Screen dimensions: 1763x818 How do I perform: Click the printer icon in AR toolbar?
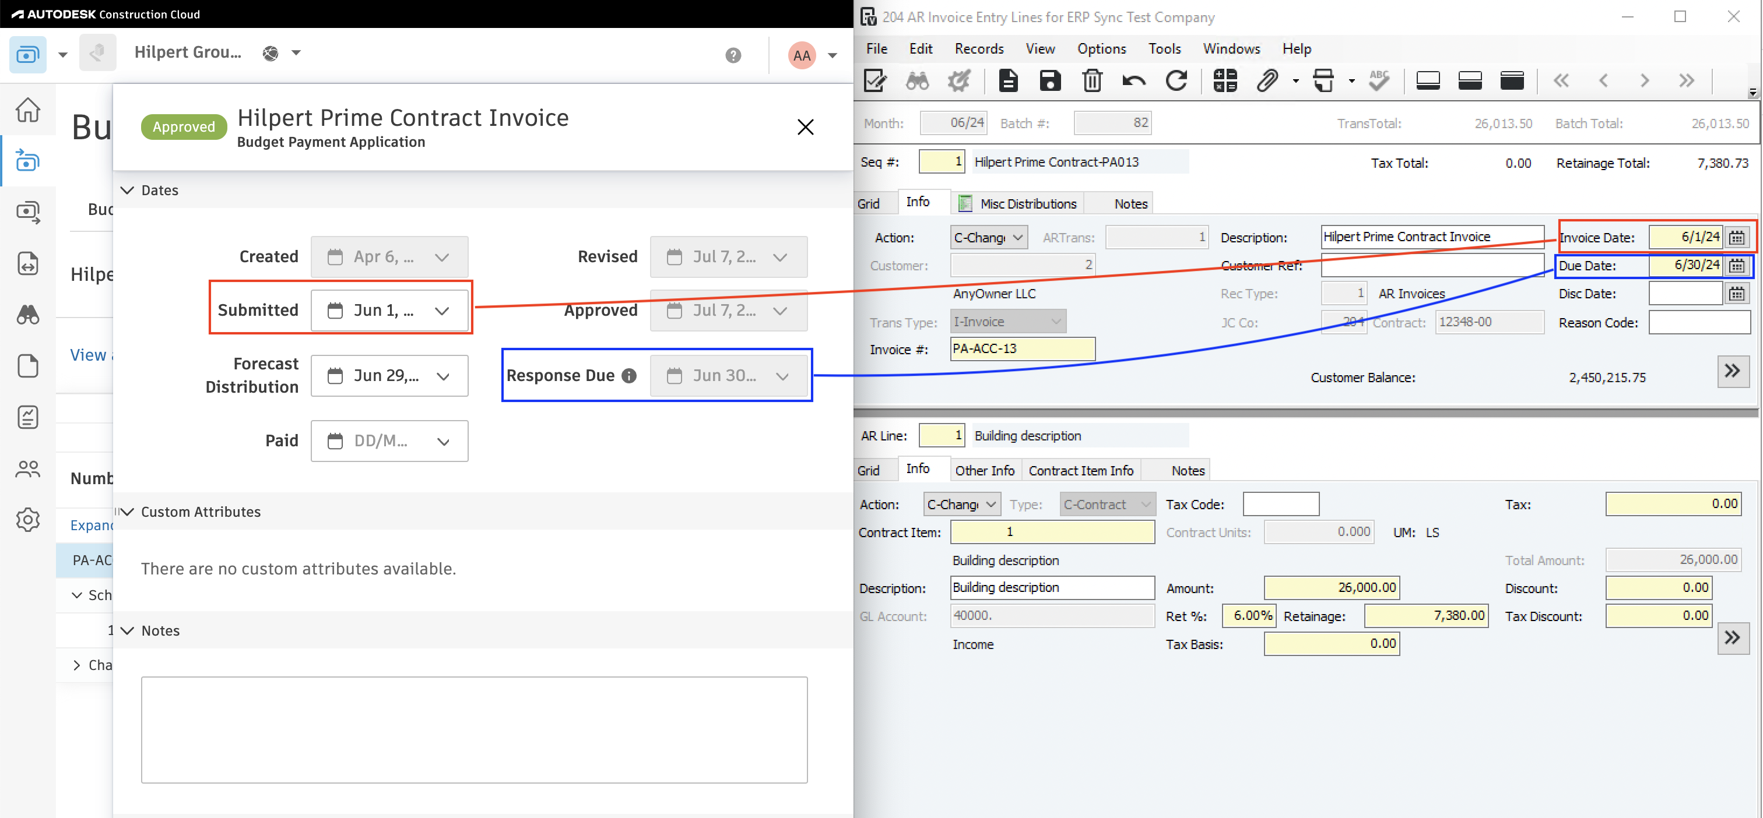pos(1323,81)
